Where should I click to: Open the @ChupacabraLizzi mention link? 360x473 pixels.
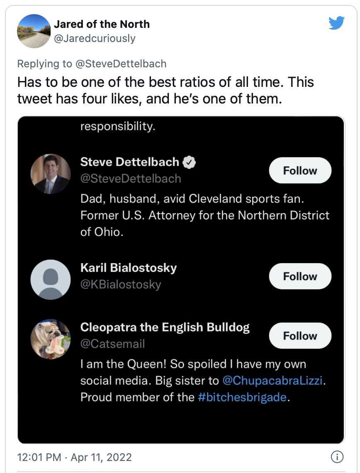(272, 380)
